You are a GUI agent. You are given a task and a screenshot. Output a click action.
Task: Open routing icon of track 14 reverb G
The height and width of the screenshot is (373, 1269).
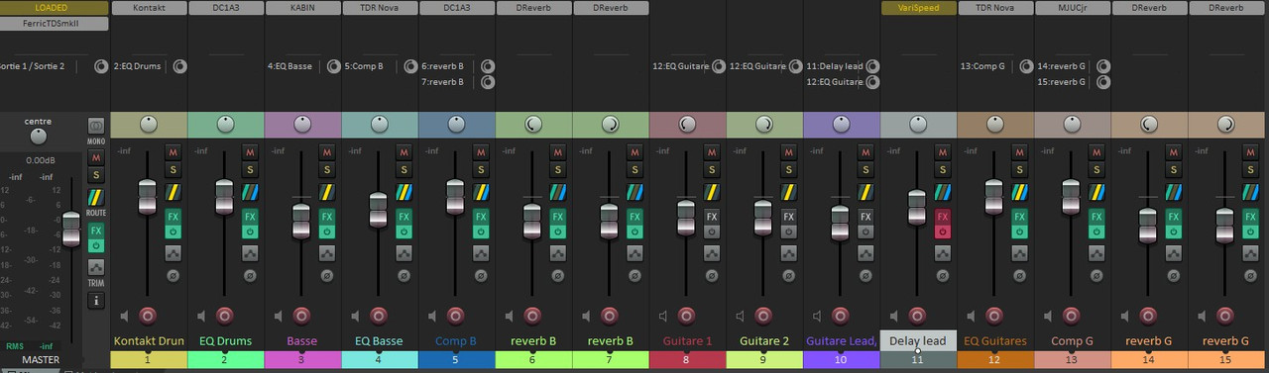click(x=1173, y=192)
